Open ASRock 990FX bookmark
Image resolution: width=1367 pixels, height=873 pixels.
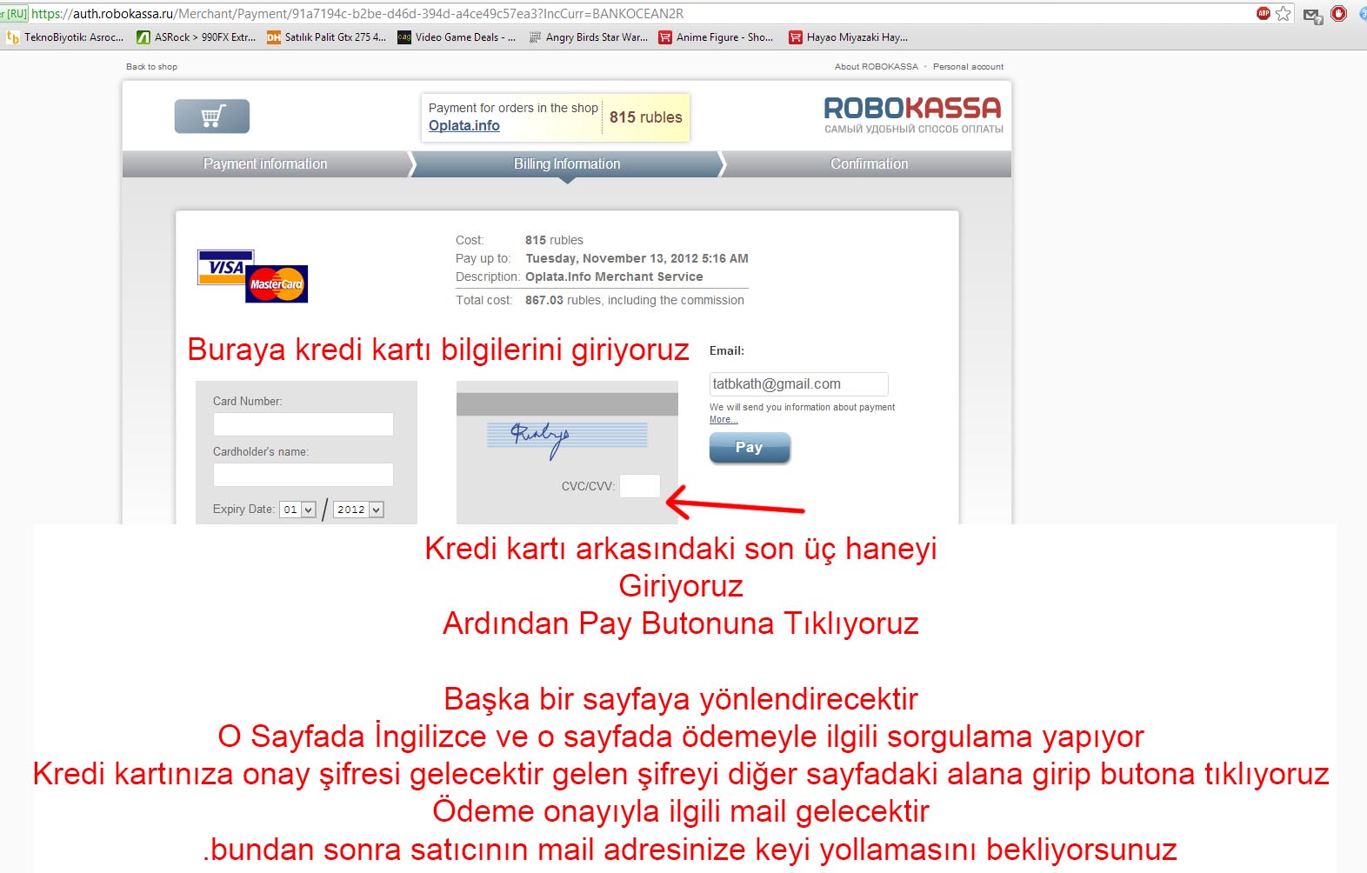tap(197, 37)
